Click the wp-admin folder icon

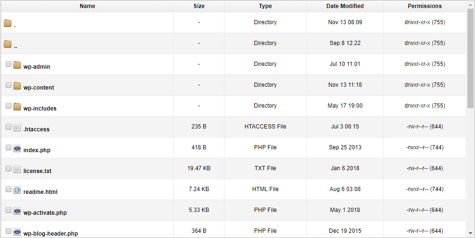tap(17, 65)
